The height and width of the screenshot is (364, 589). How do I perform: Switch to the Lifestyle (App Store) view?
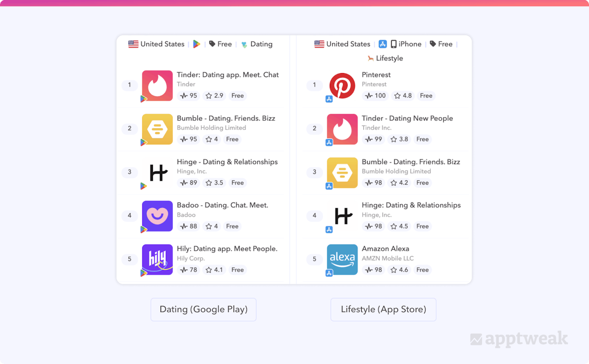click(383, 309)
